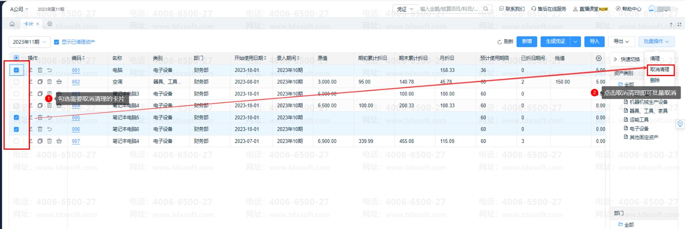This screenshot has width=685, height=229.
Task: Delete asset card 002 via trash icon
Action: click(49, 82)
